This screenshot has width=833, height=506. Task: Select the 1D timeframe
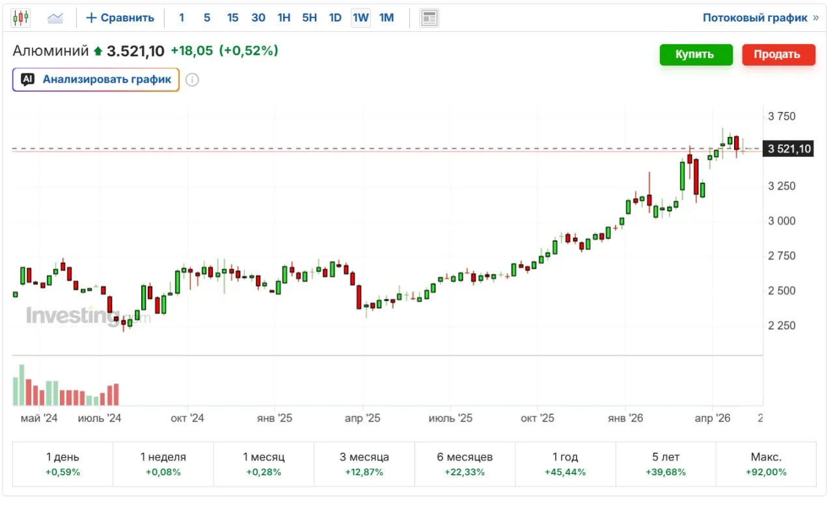[x=335, y=18]
